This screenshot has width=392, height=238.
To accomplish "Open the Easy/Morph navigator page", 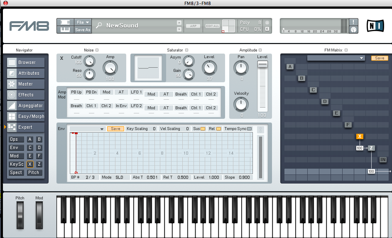I will (x=26, y=116).
